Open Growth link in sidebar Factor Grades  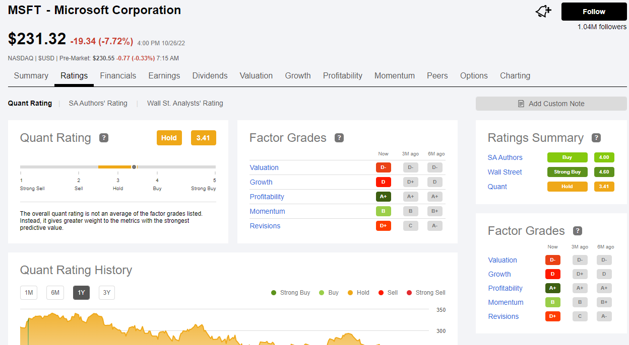tap(499, 274)
